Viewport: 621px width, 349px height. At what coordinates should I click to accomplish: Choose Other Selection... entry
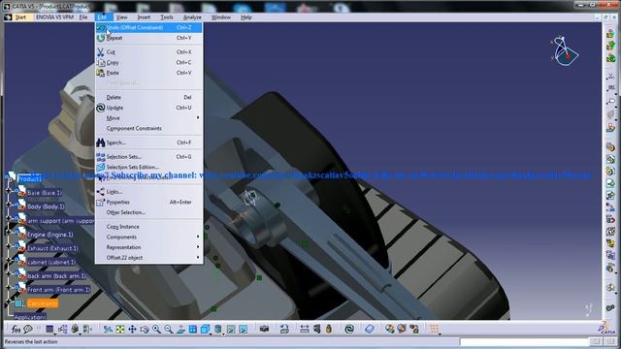[148, 212]
